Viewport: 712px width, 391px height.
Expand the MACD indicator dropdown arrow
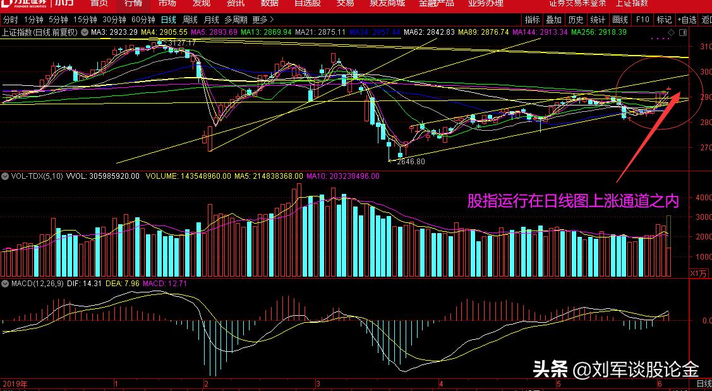6,284
